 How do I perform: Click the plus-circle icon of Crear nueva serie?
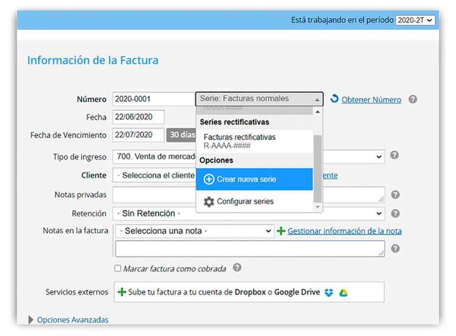(209, 180)
